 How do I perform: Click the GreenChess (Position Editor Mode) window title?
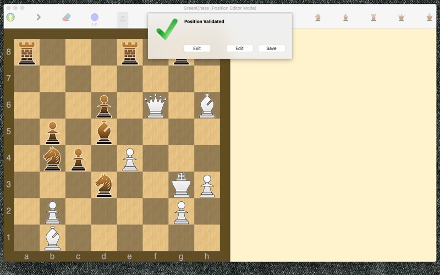[219, 8]
